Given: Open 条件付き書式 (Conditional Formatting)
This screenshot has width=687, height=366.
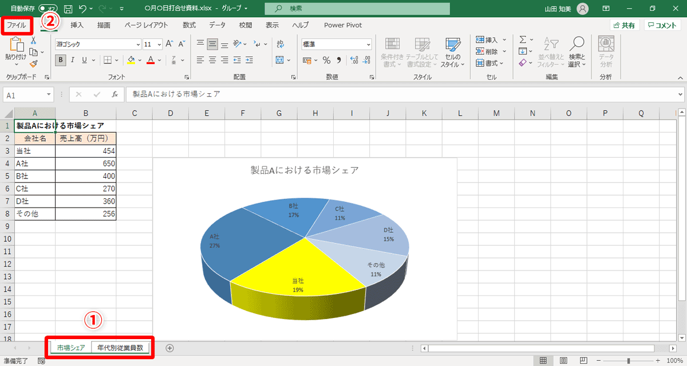Looking at the screenshot, I should pos(393,51).
